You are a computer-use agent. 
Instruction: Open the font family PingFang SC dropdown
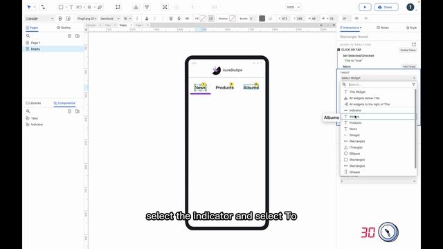pyautogui.click(x=87, y=19)
